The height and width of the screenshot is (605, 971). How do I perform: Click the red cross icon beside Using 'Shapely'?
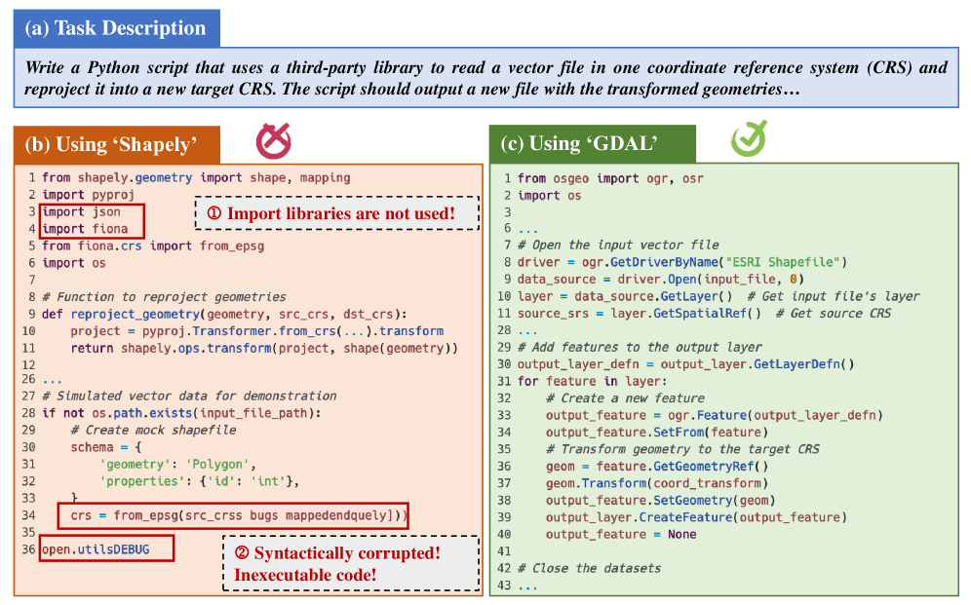click(x=274, y=141)
